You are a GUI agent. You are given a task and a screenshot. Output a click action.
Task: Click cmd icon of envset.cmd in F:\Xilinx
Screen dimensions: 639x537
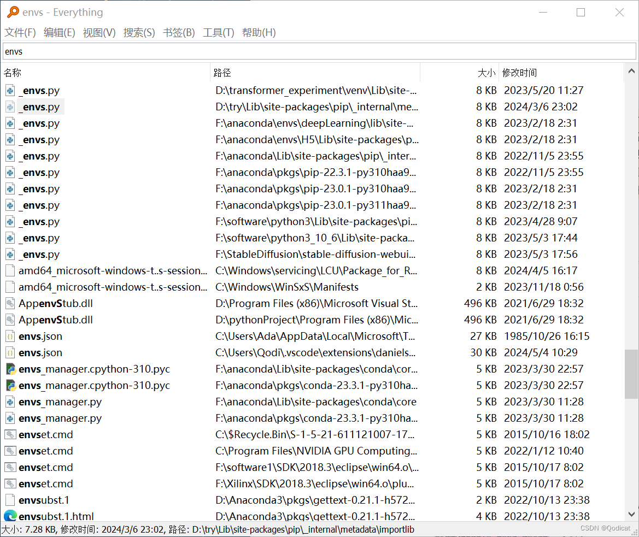pyautogui.click(x=10, y=483)
